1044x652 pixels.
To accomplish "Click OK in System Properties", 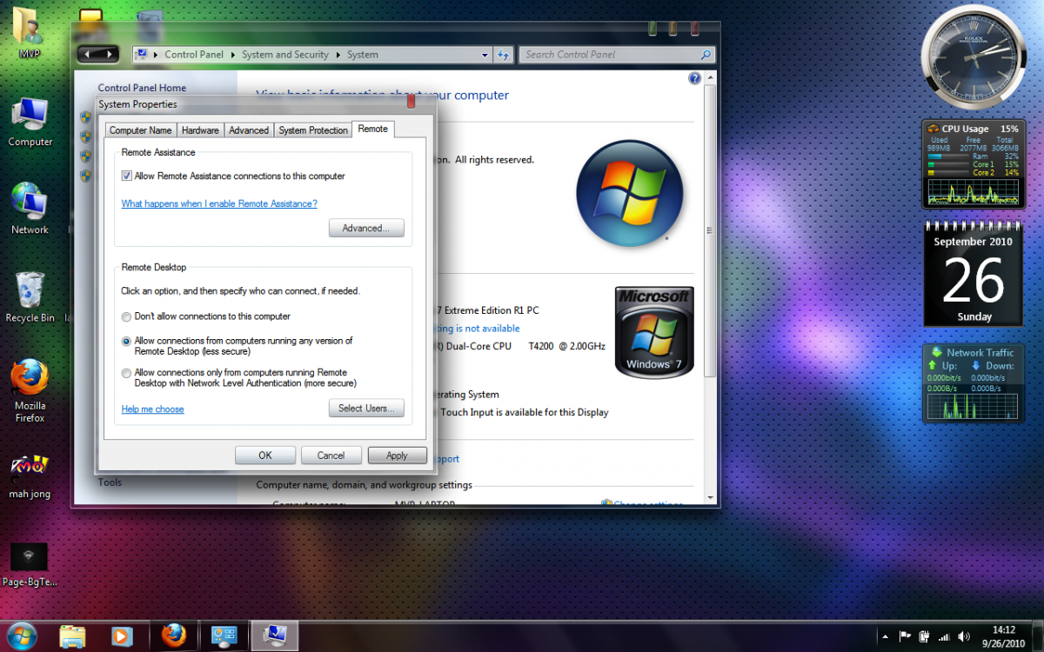I will coord(265,456).
